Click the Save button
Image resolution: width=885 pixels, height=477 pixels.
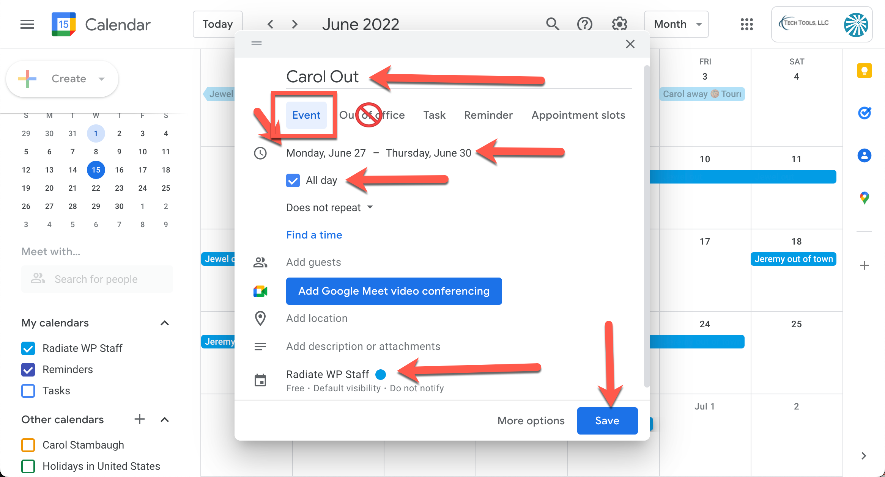click(607, 421)
